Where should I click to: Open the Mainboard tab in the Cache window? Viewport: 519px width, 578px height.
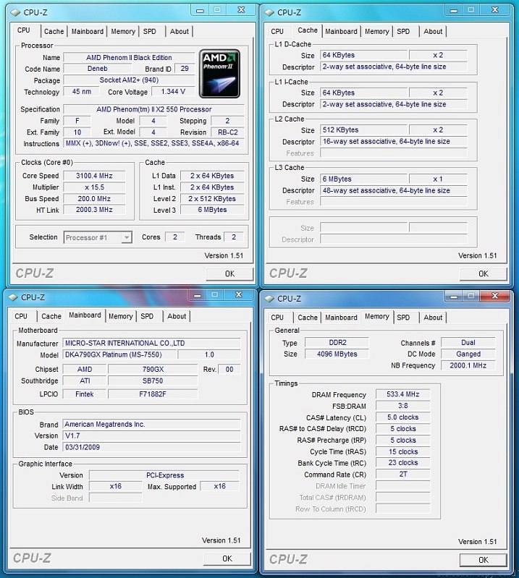pyautogui.click(x=341, y=31)
